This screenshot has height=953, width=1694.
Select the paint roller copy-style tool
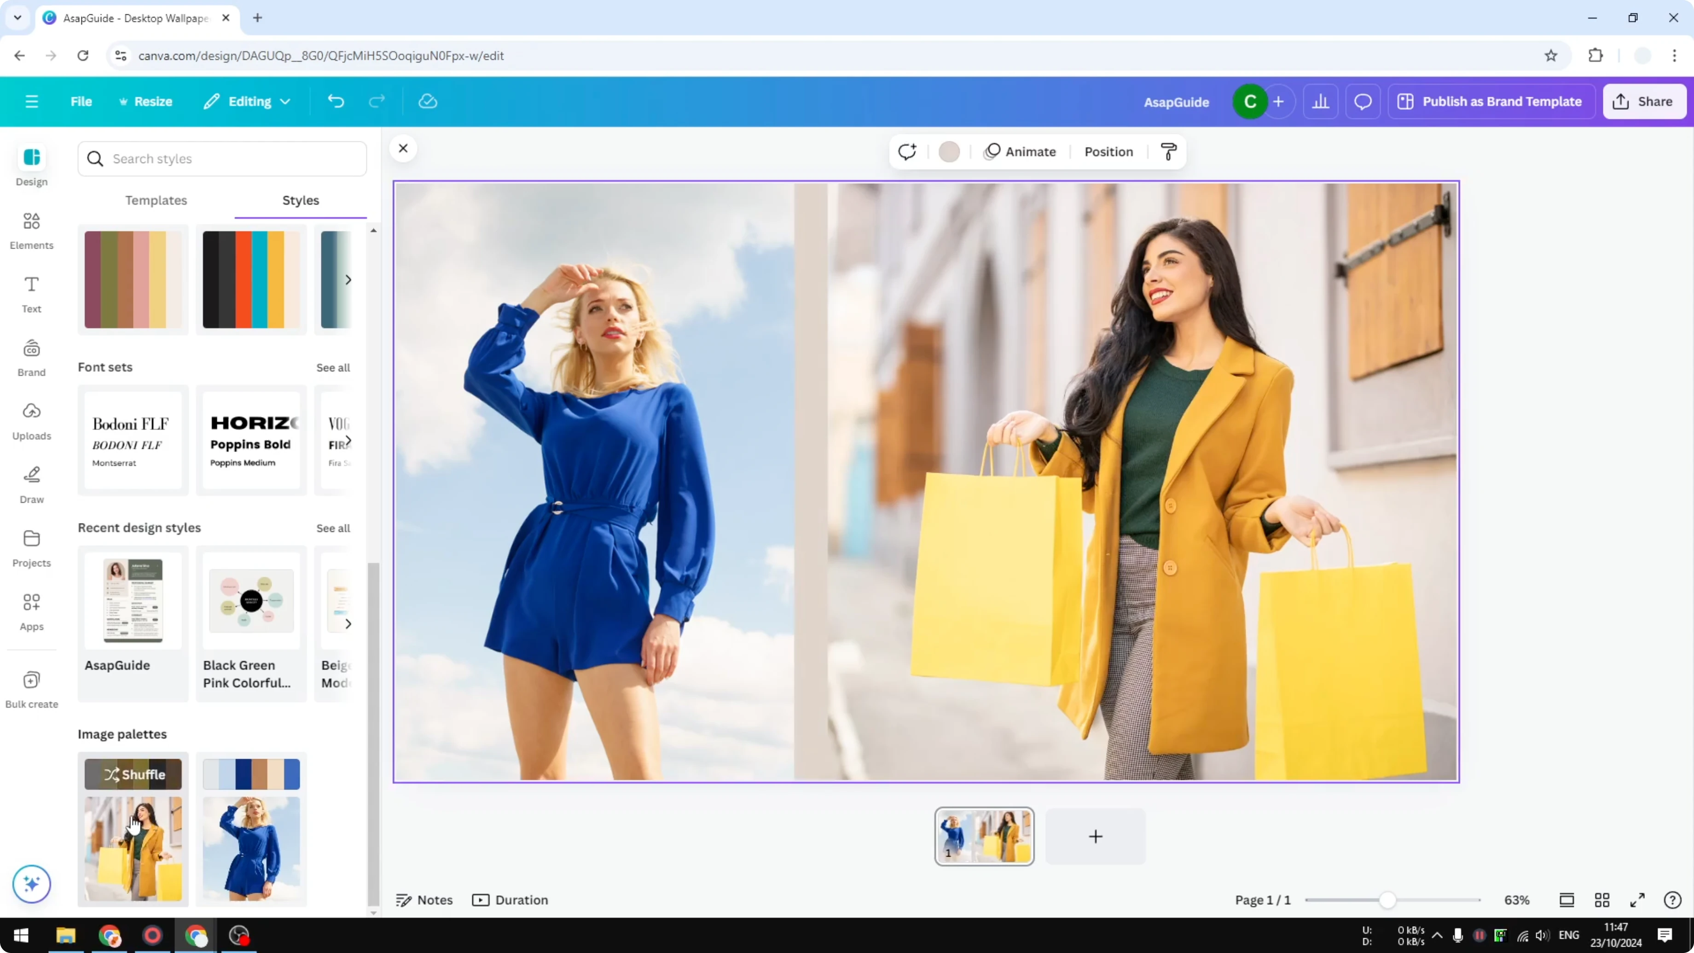(x=1168, y=151)
